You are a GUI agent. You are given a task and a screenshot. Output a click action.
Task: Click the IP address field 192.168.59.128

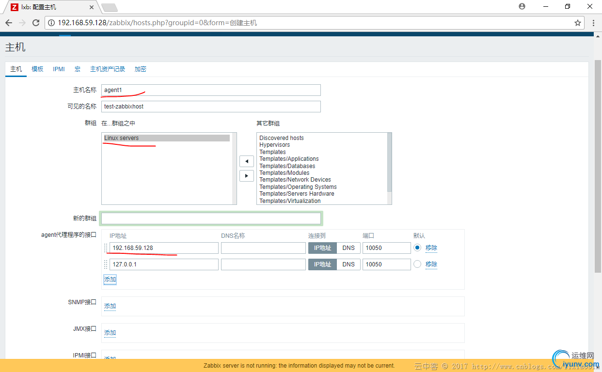coord(164,248)
